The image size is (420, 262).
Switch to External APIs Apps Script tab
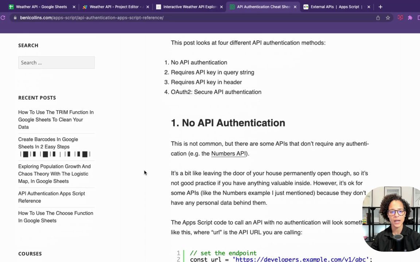(x=336, y=7)
